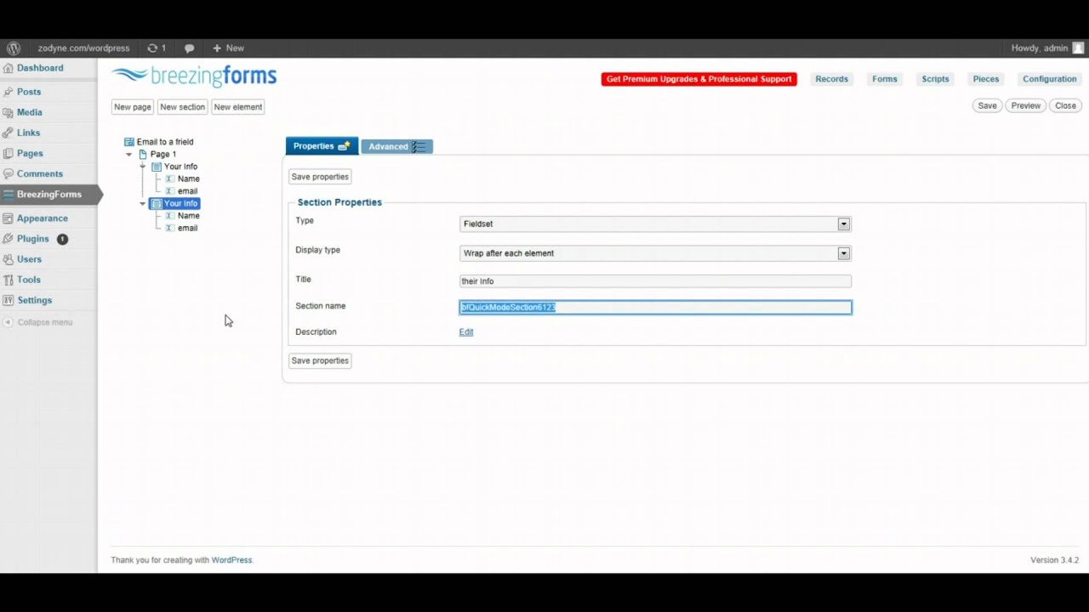Click the WordPress logo icon in admin bar
The height and width of the screenshot is (612, 1089).
(x=14, y=48)
